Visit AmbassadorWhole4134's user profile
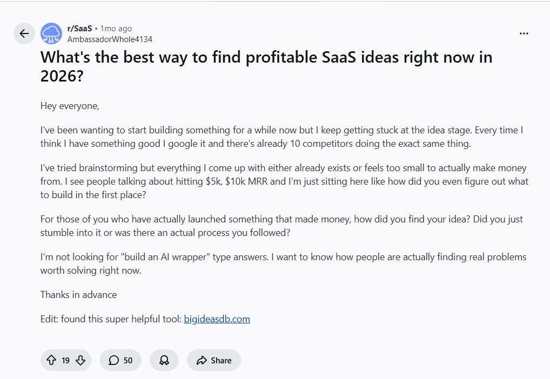The image size is (550, 379). tap(110, 39)
